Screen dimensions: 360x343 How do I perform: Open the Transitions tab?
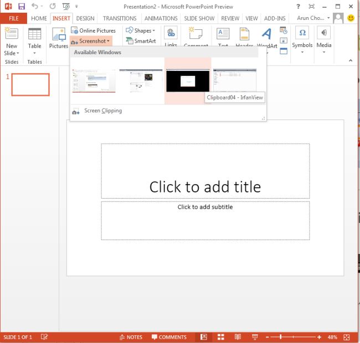click(x=120, y=18)
